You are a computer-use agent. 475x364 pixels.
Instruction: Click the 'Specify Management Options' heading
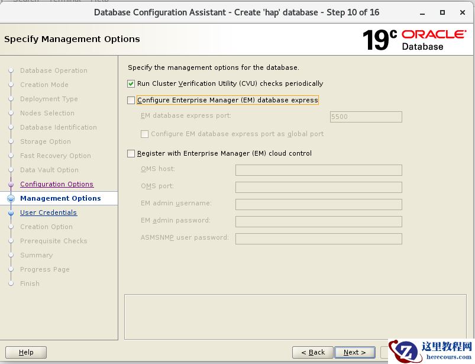pos(72,39)
